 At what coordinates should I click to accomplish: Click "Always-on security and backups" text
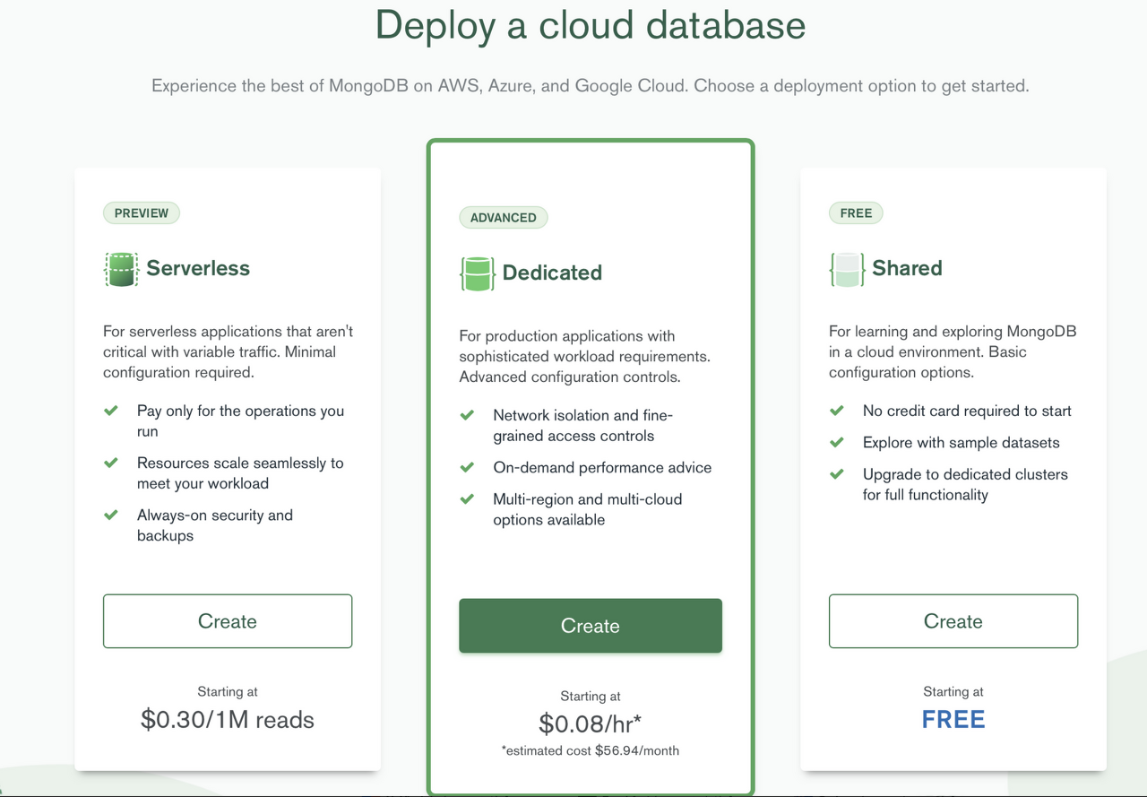click(x=215, y=525)
